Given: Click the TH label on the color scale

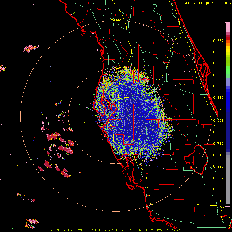Looking at the screenshot, I should pos(221,201).
